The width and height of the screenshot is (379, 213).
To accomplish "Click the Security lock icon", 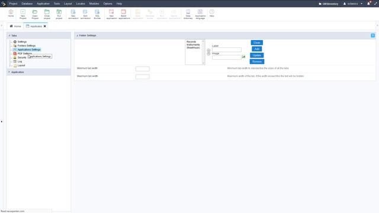I will 15,57.
